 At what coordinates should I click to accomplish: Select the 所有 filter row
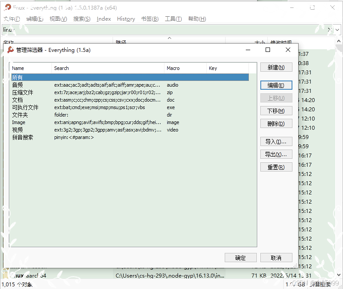click(x=130, y=77)
